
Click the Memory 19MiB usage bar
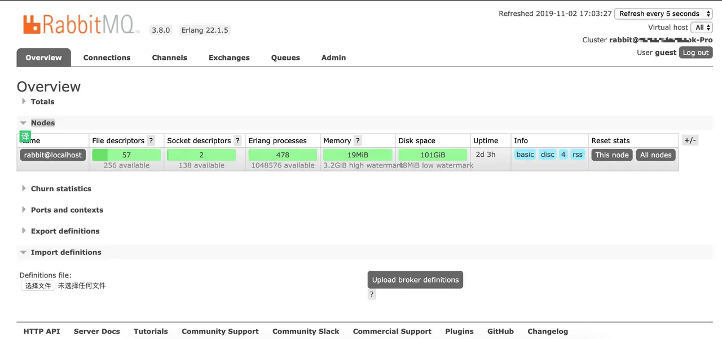pyautogui.click(x=358, y=155)
